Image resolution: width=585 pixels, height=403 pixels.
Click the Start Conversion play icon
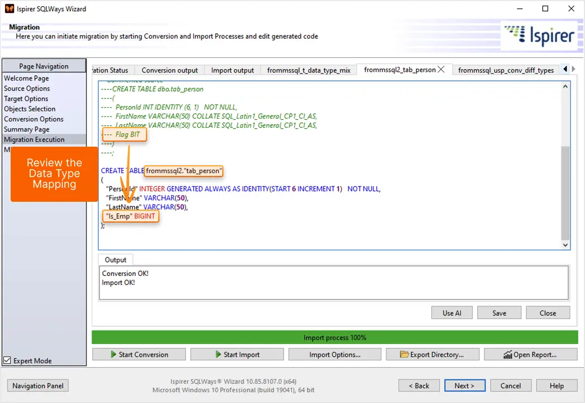pyautogui.click(x=113, y=355)
